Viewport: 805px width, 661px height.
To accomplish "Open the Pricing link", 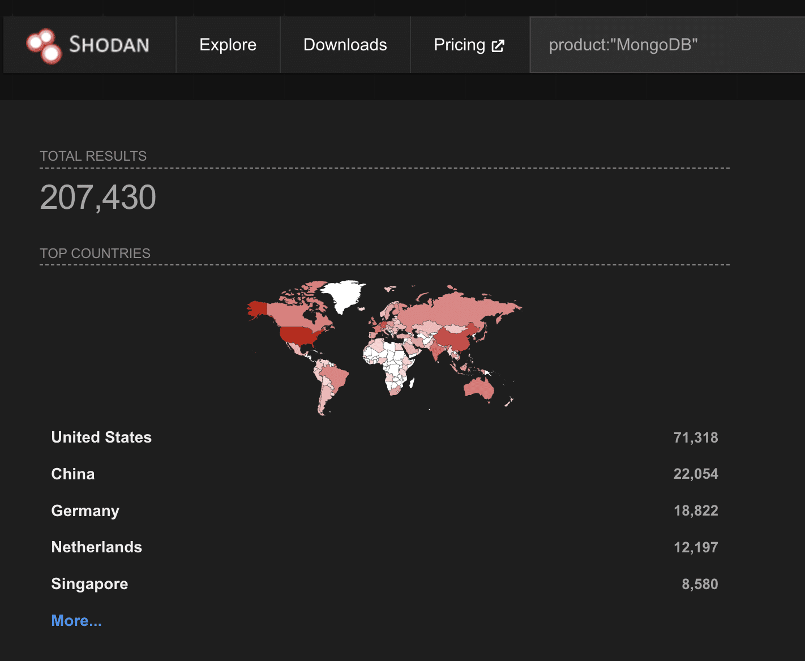I will click(459, 45).
